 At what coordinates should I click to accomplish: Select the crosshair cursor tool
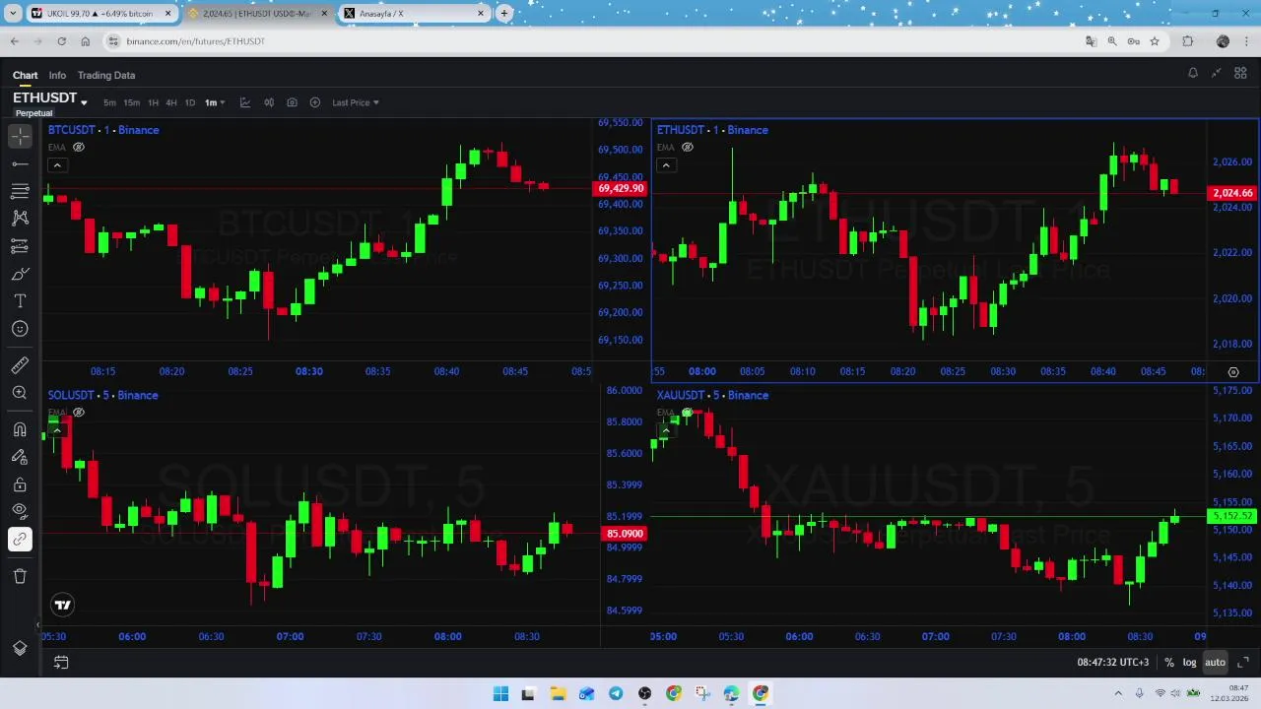click(20, 136)
